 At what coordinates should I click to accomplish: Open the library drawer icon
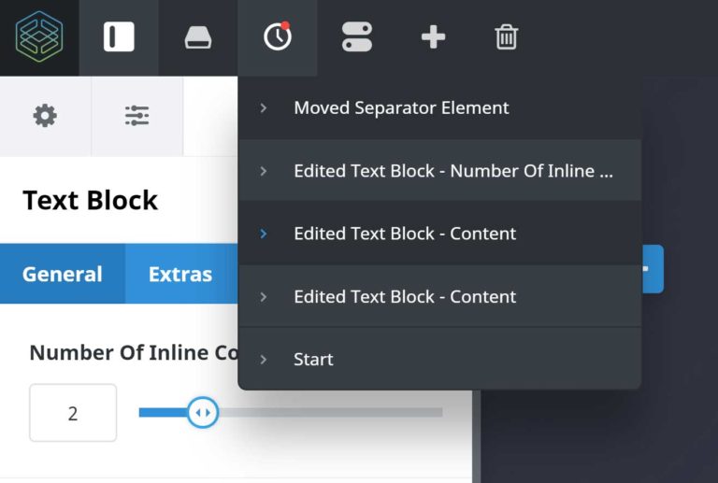pyautogui.click(x=198, y=37)
